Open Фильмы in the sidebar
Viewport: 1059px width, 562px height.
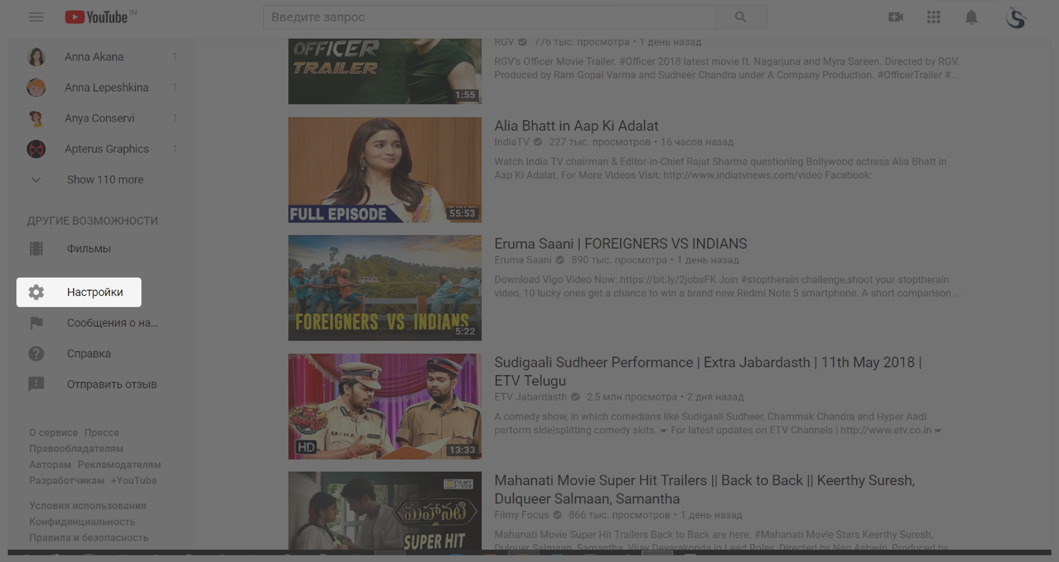tap(103, 249)
